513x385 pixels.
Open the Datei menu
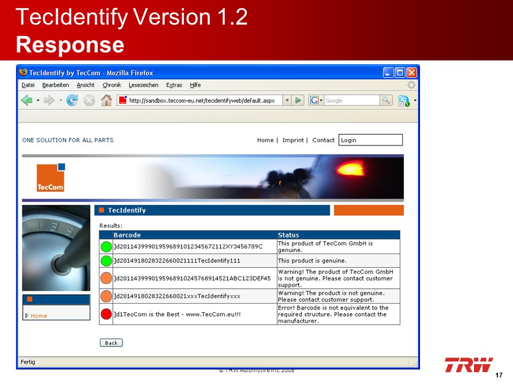coord(28,85)
